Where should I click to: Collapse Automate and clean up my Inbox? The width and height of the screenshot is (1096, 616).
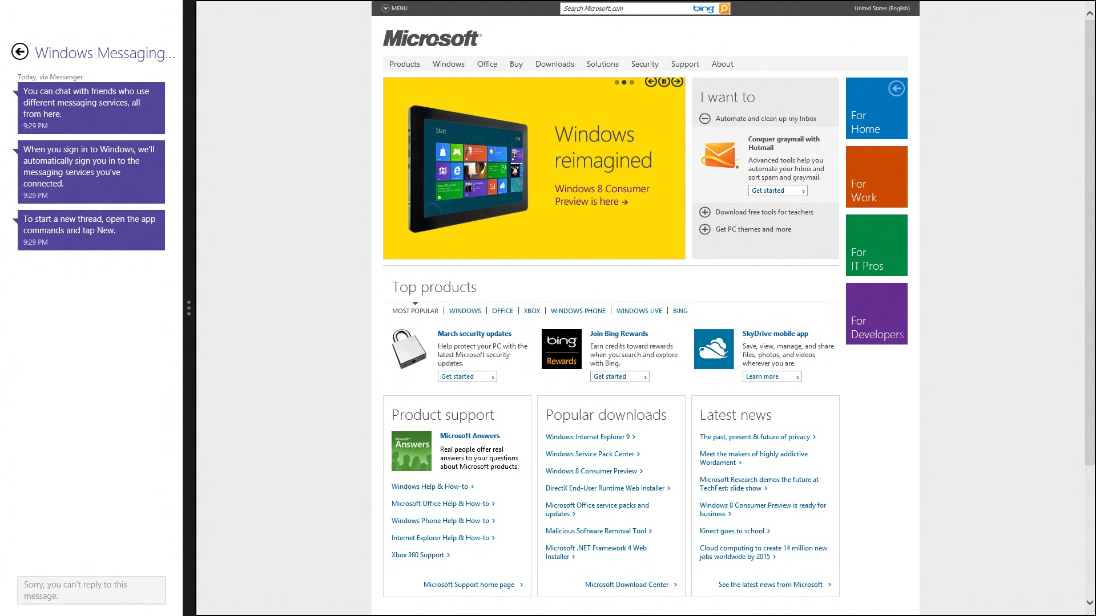coord(705,119)
